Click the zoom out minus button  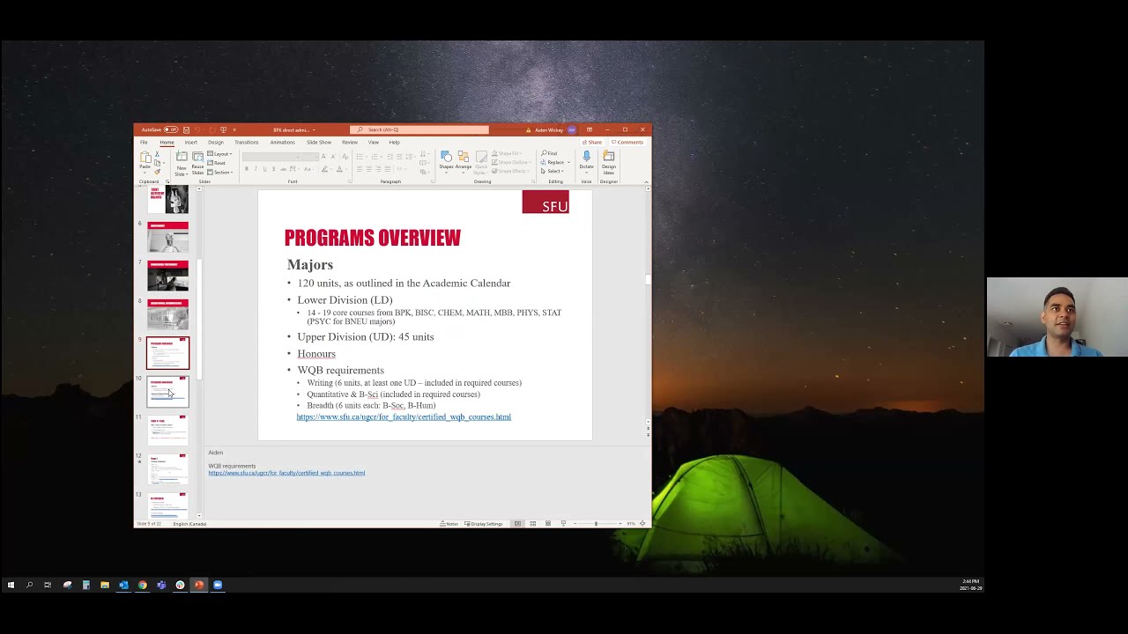click(575, 524)
